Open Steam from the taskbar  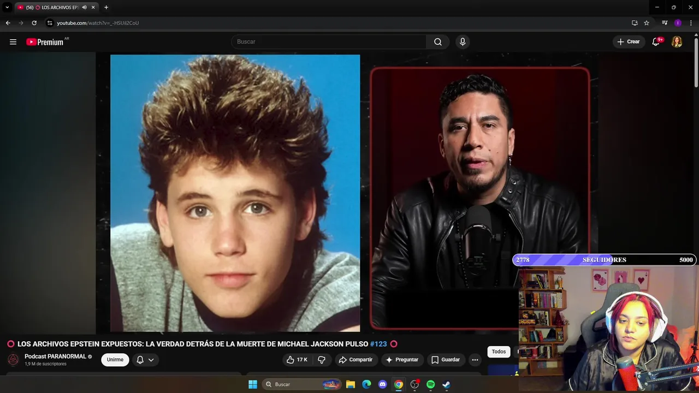point(446,384)
